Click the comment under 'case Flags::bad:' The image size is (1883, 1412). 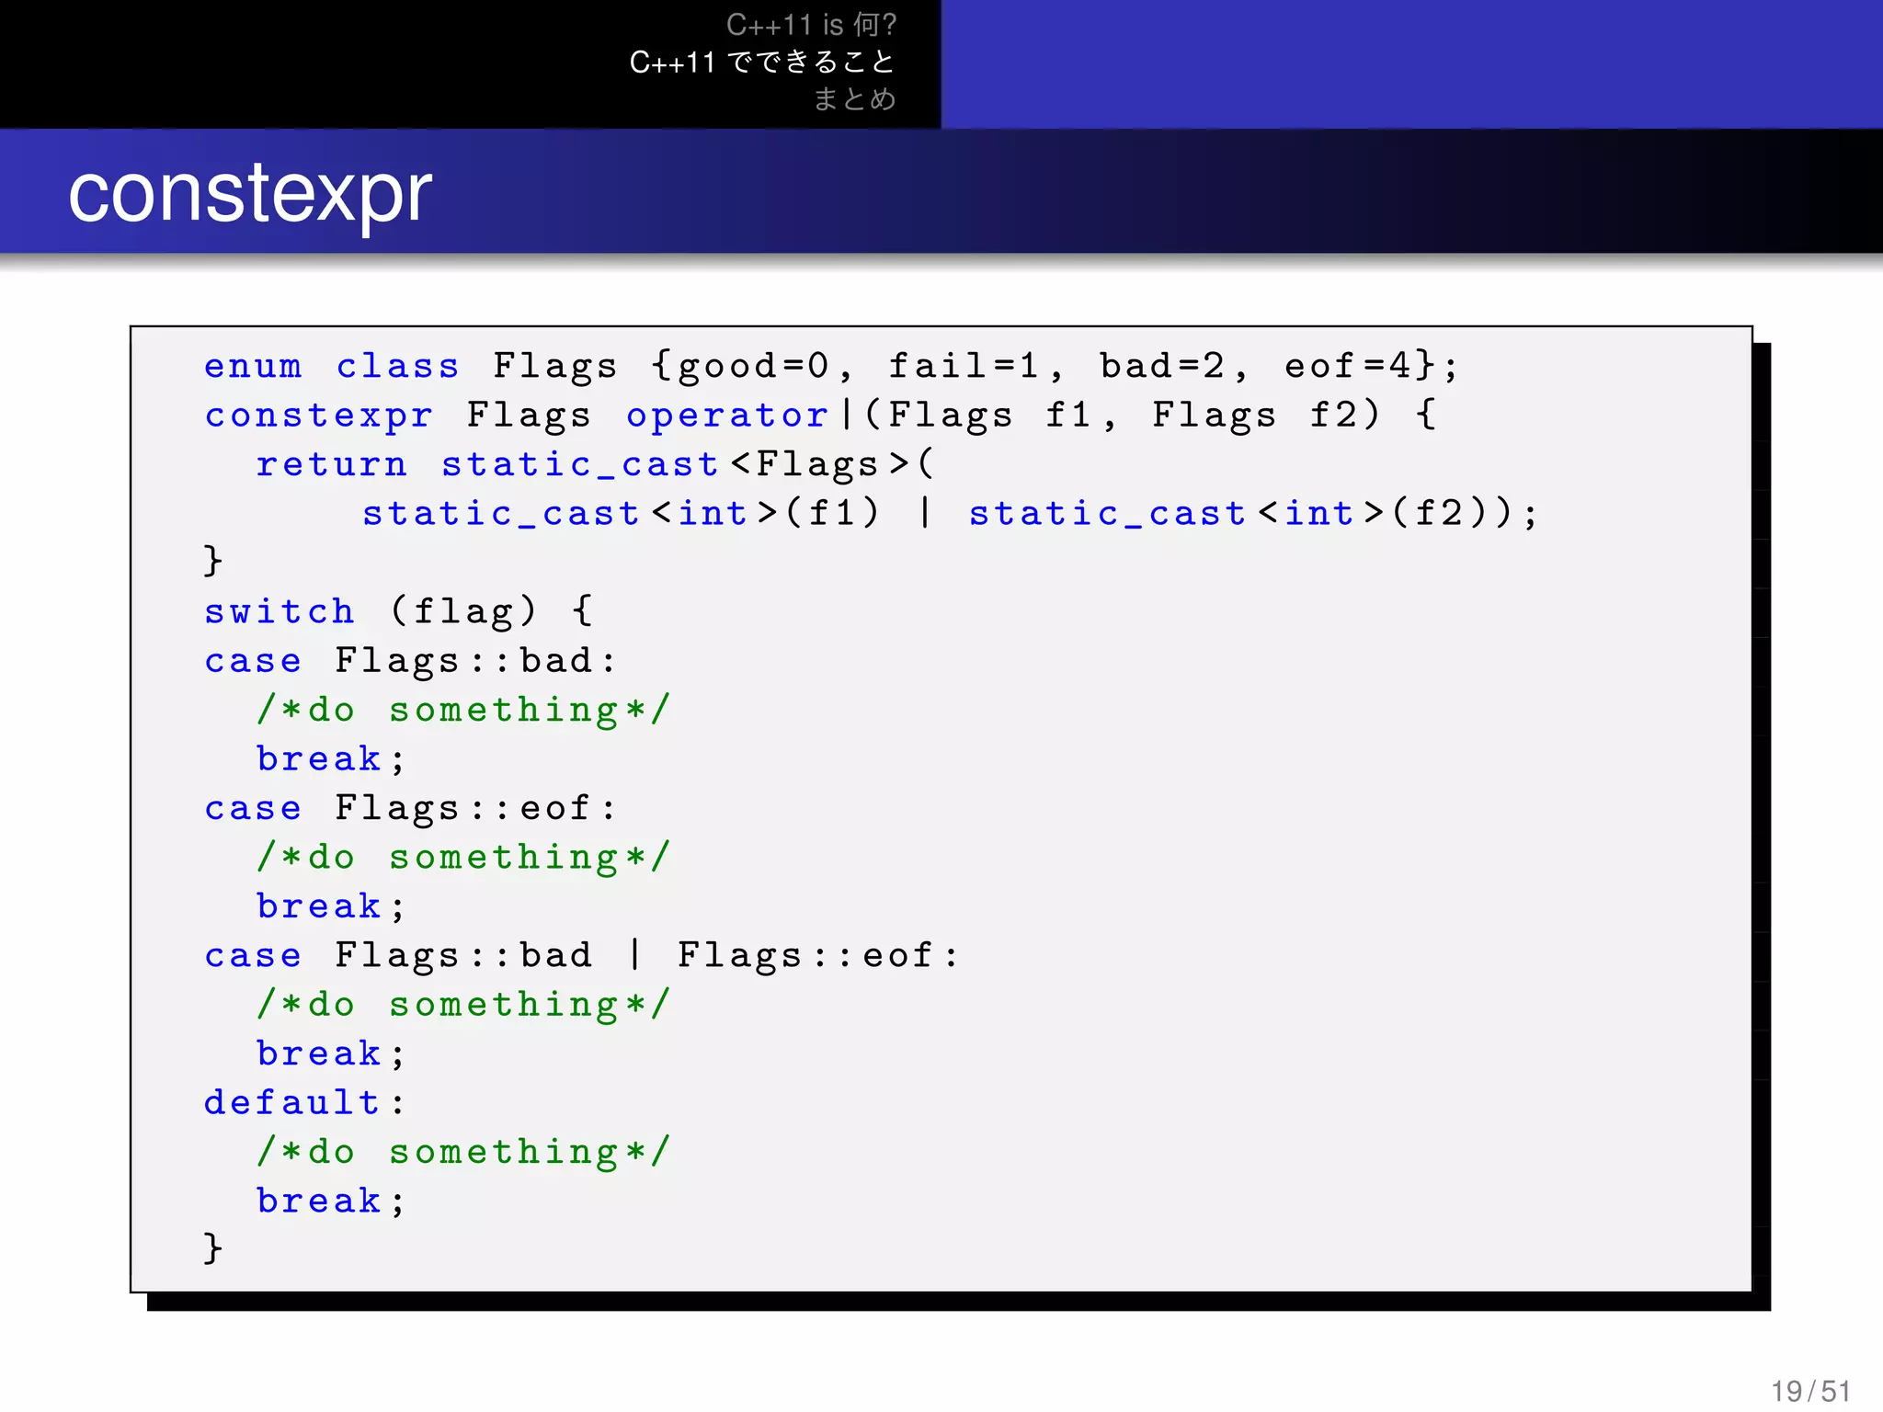click(464, 710)
